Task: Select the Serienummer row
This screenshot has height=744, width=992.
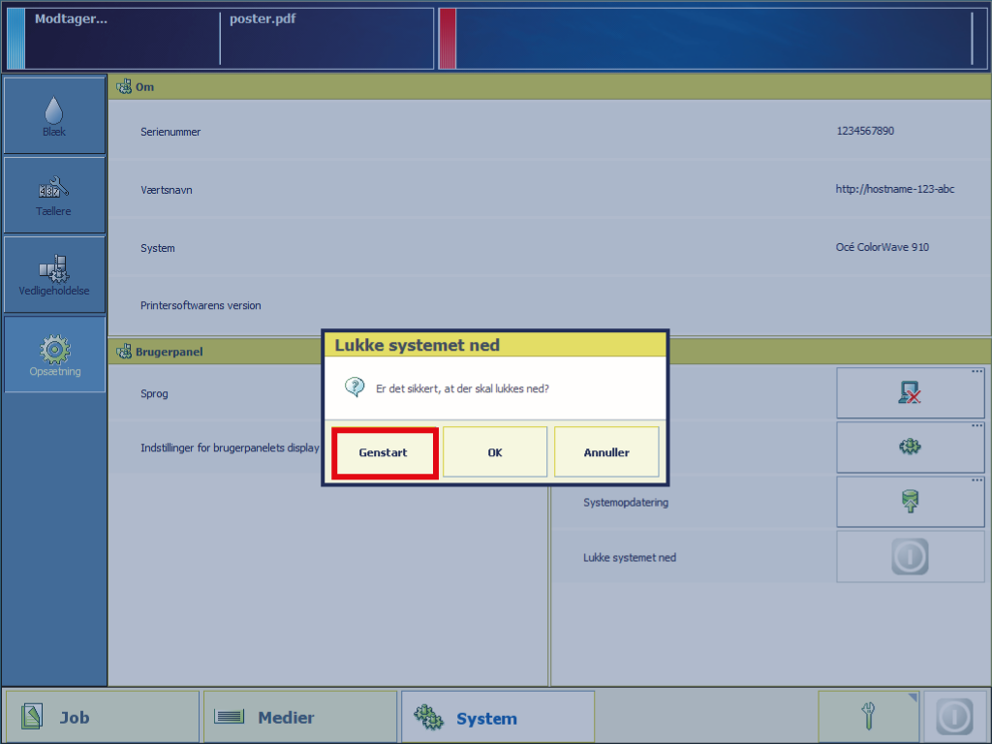Action: click(x=549, y=131)
